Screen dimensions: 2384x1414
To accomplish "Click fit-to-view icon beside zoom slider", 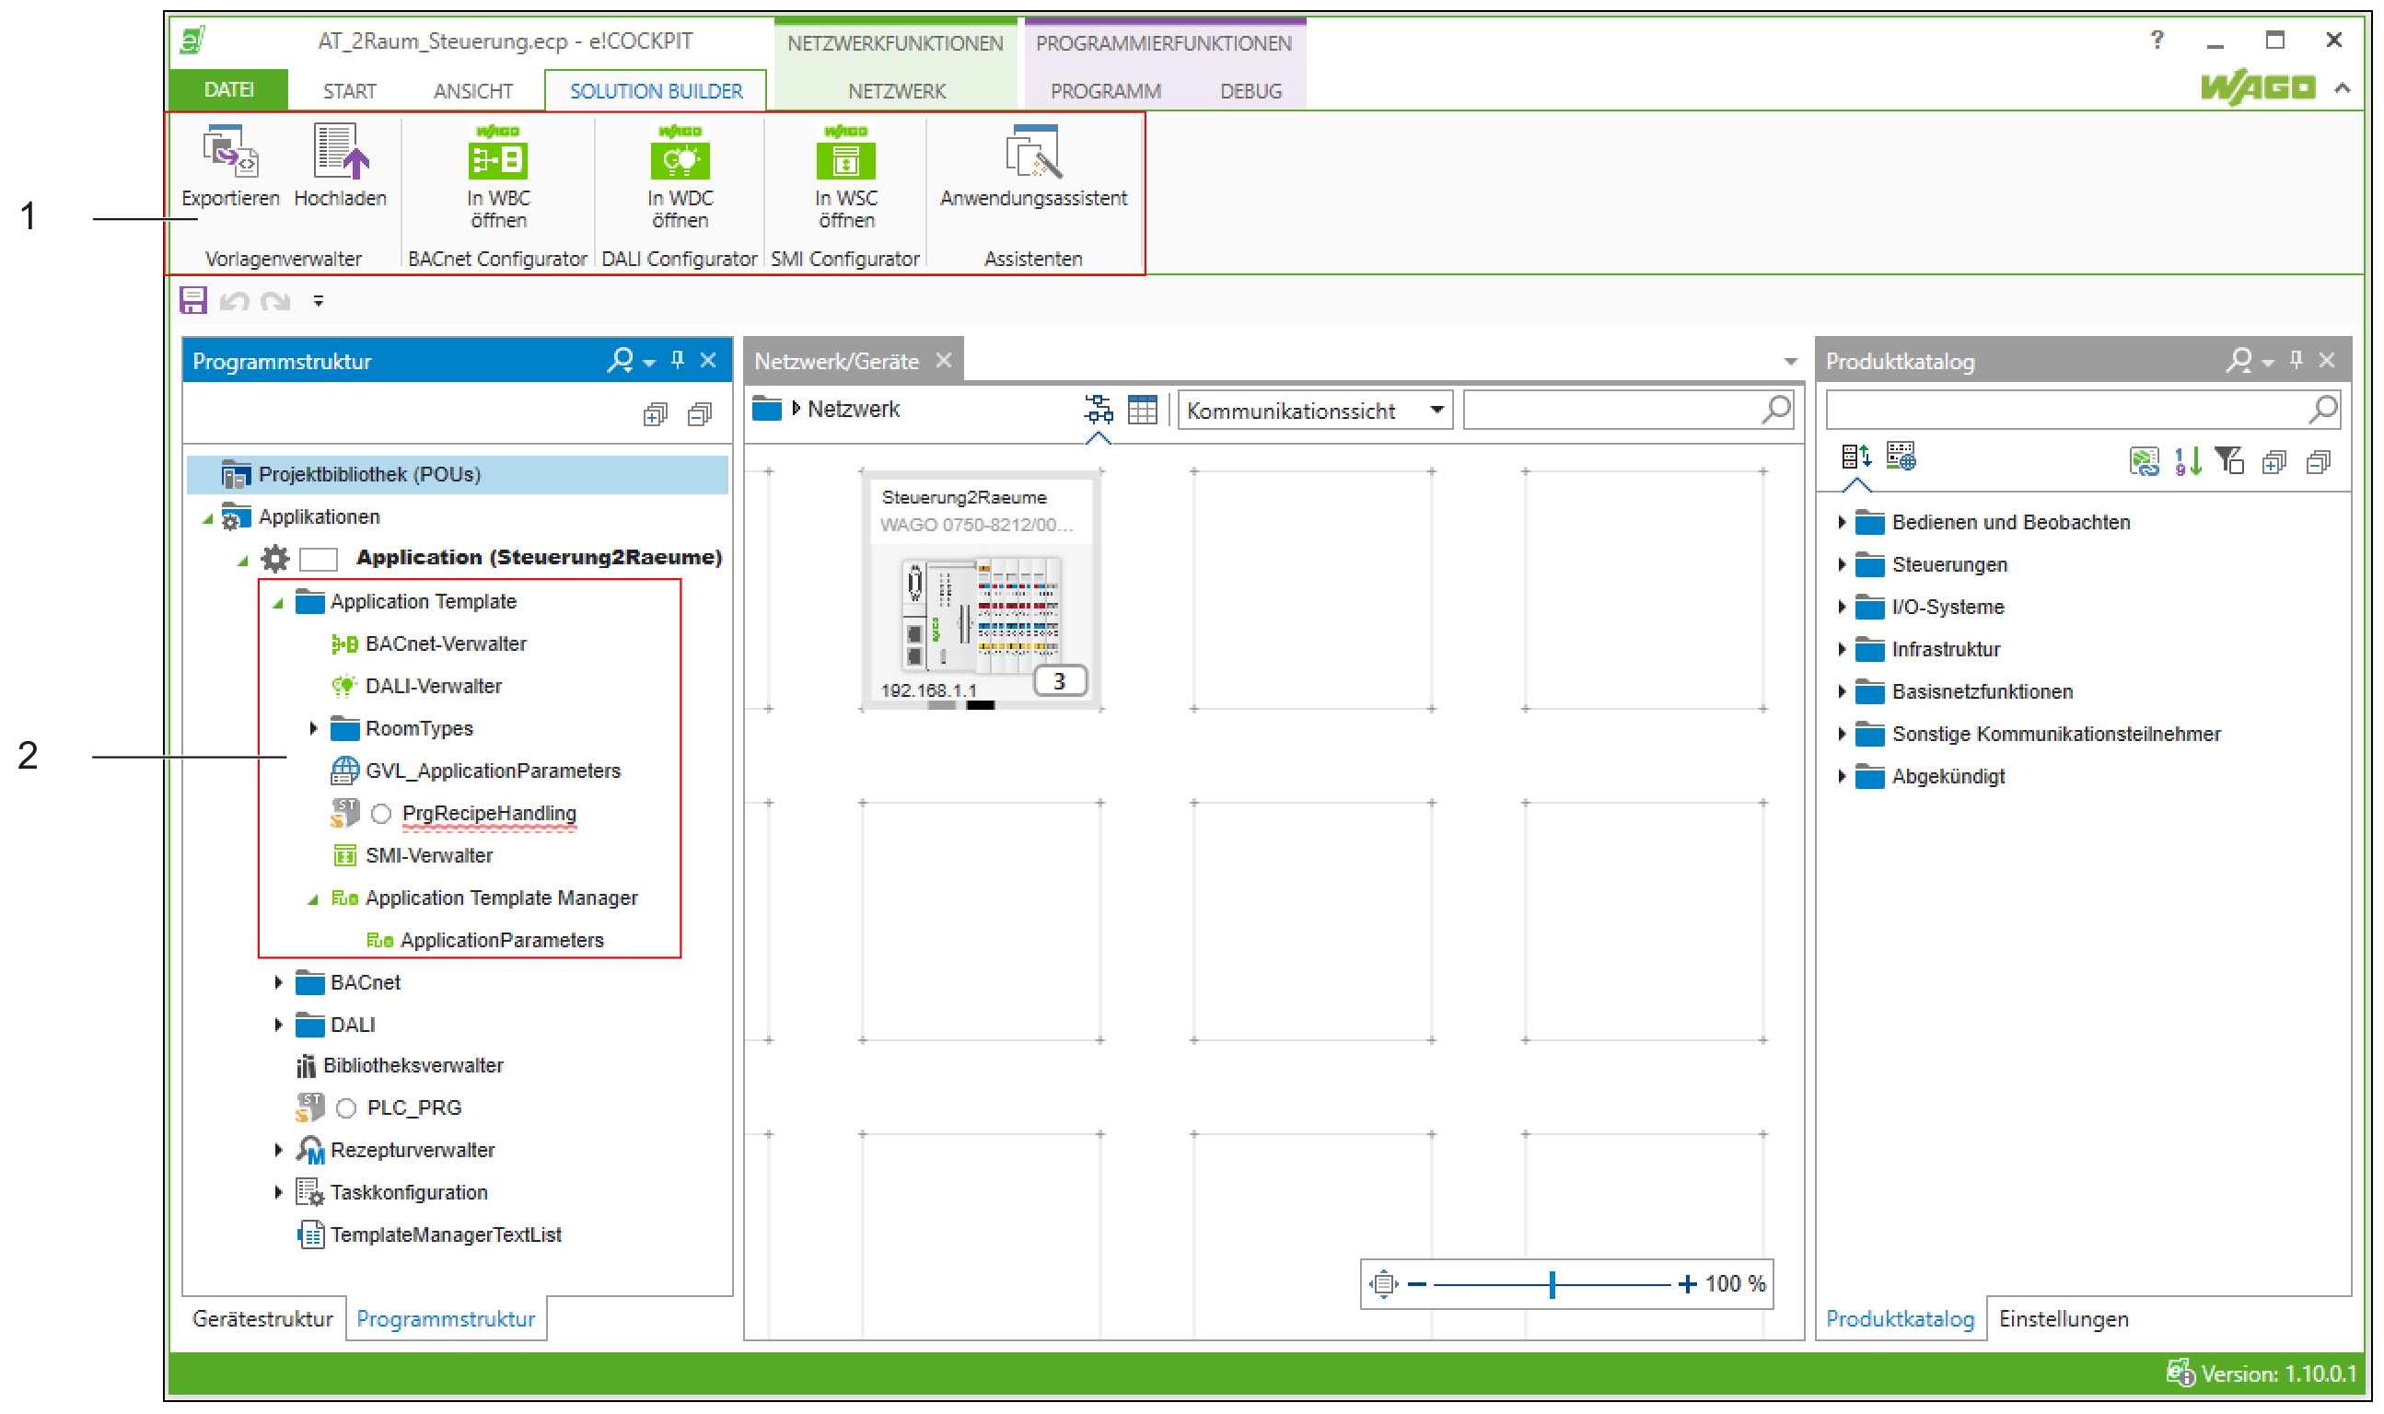I will coord(1383,1284).
